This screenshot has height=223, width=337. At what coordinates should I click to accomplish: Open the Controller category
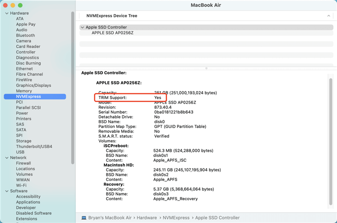tap(26, 52)
